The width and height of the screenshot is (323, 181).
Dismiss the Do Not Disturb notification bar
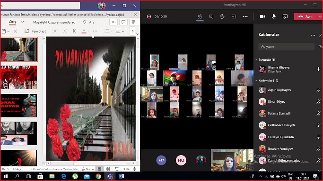135,15
